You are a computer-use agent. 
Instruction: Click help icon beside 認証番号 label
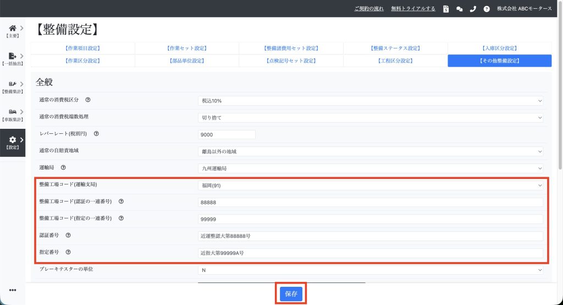point(68,236)
